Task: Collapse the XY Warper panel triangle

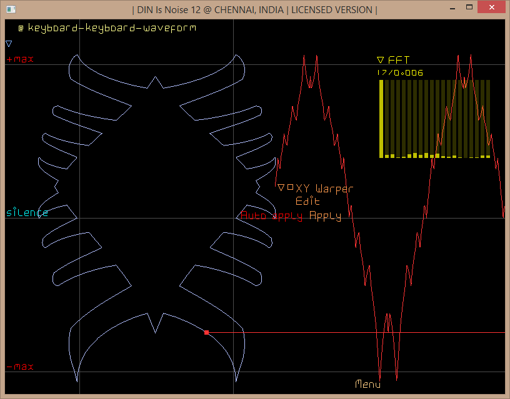Action: pyautogui.click(x=281, y=187)
